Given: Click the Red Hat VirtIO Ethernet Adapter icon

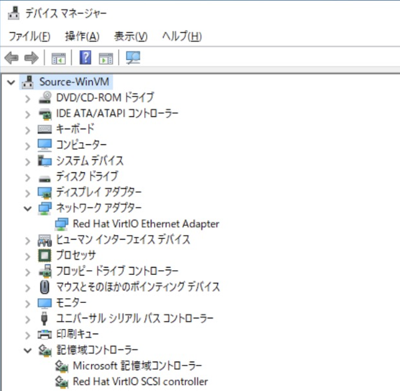Looking at the screenshot, I should click(62, 224).
